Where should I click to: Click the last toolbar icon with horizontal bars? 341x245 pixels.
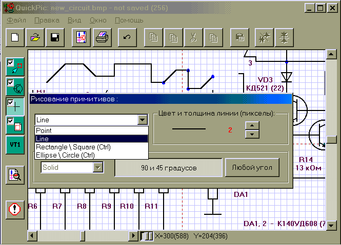(284, 37)
